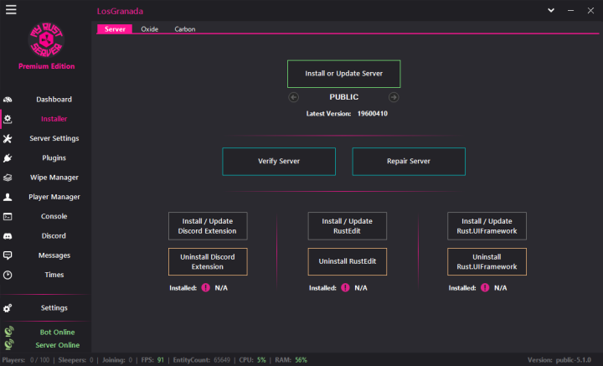Screen dimensions: 603x366
Task: Expand the title bar dropdown chevron
Action: click(551, 10)
